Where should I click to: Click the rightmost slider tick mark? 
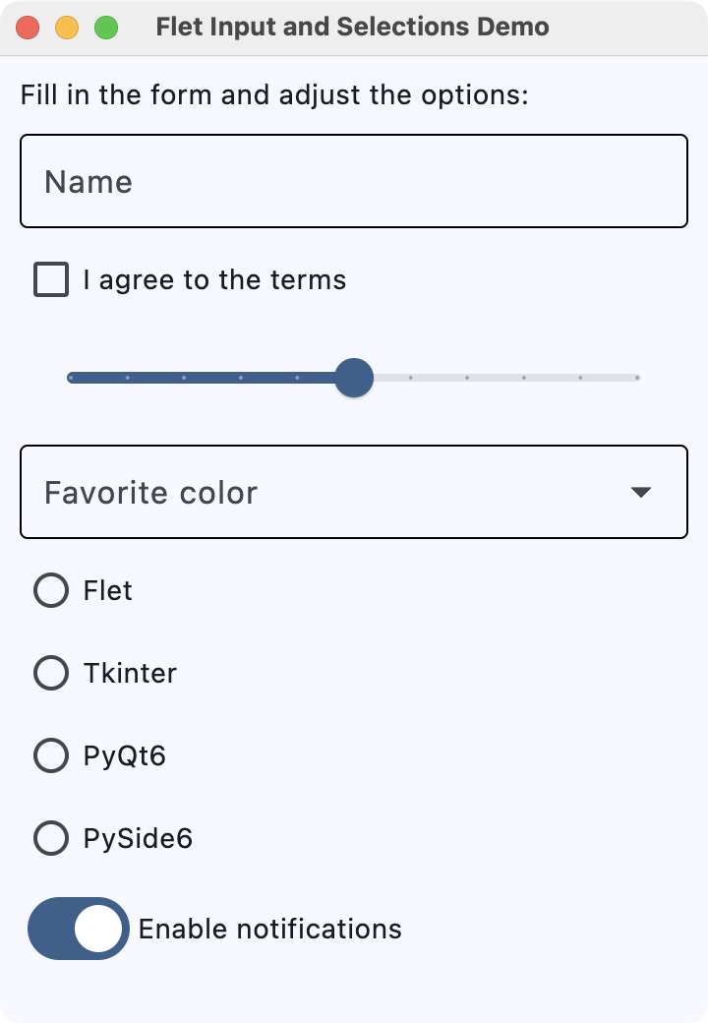(x=637, y=377)
